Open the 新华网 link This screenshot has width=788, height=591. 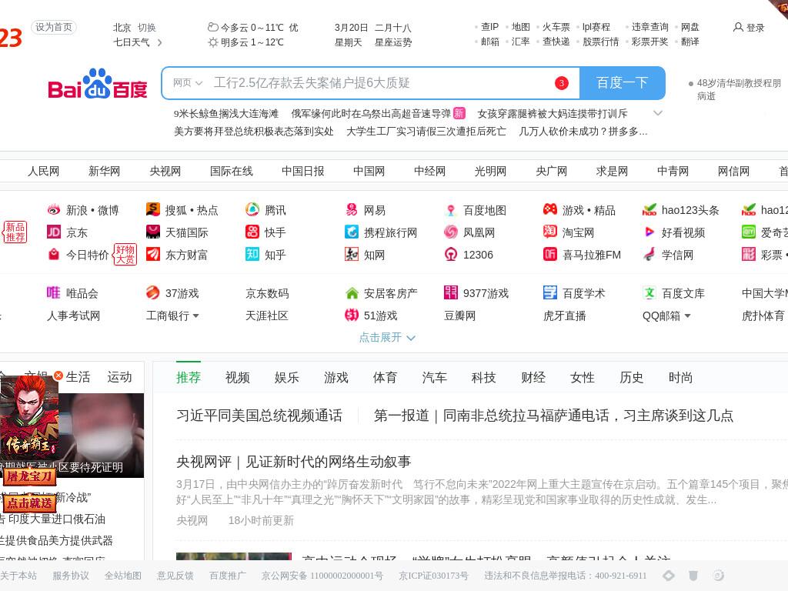coord(104,172)
